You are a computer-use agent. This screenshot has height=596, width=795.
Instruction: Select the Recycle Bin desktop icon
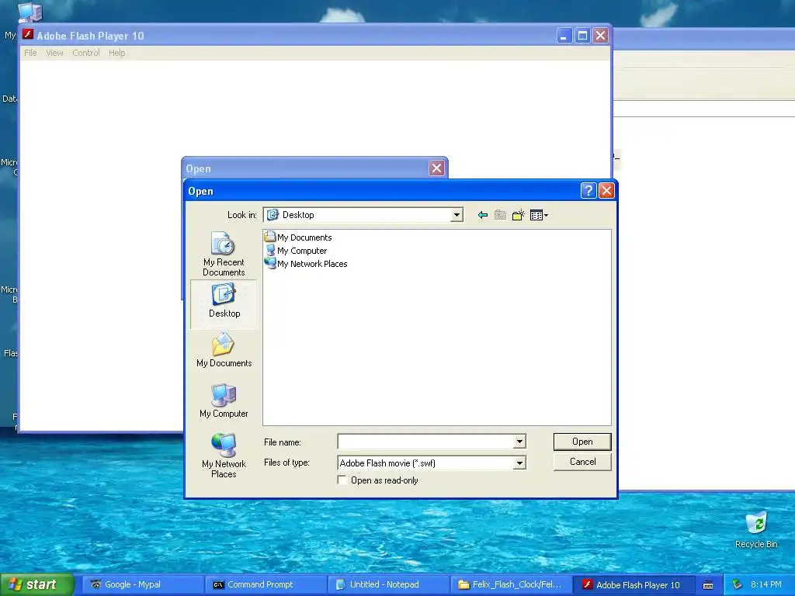756,529
